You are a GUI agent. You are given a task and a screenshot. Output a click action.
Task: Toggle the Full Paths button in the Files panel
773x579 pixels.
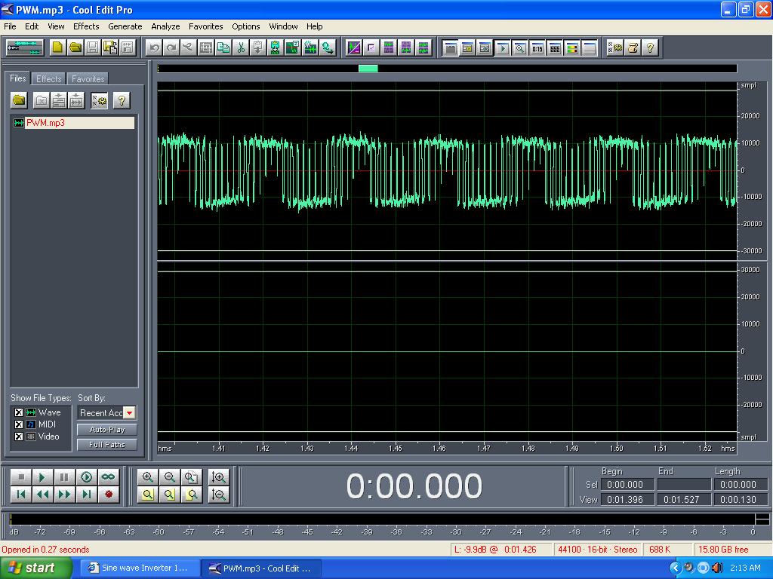click(107, 445)
